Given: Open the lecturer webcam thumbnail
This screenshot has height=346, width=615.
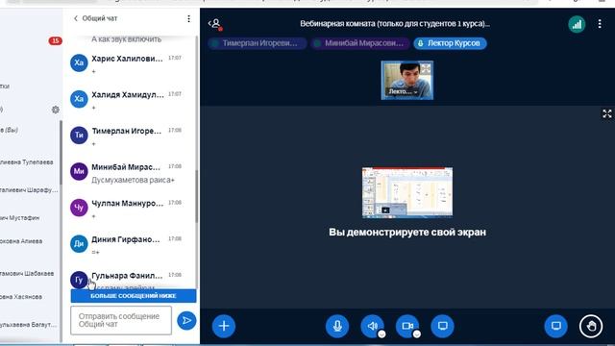Looking at the screenshot, I should pyautogui.click(x=407, y=80).
